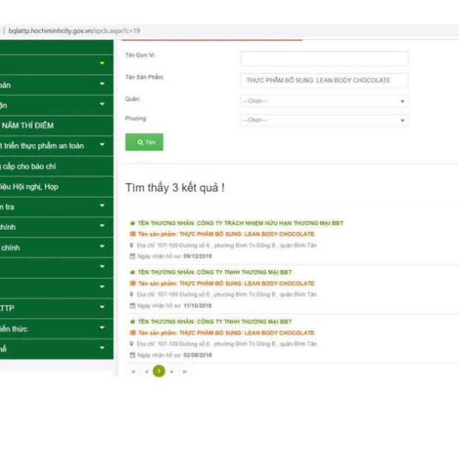Open the product link dated 11/10/2018
Viewport: 459px width, 459px height.
226,283
